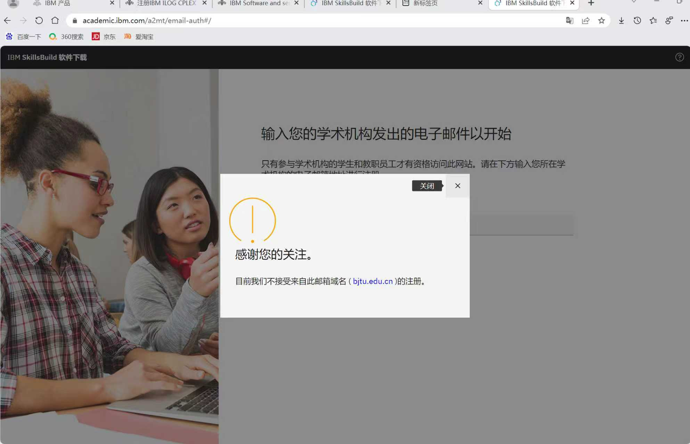Image resolution: width=690 pixels, height=444 pixels.
Task: Open the three-dot browser menu
Action: pos(684,20)
